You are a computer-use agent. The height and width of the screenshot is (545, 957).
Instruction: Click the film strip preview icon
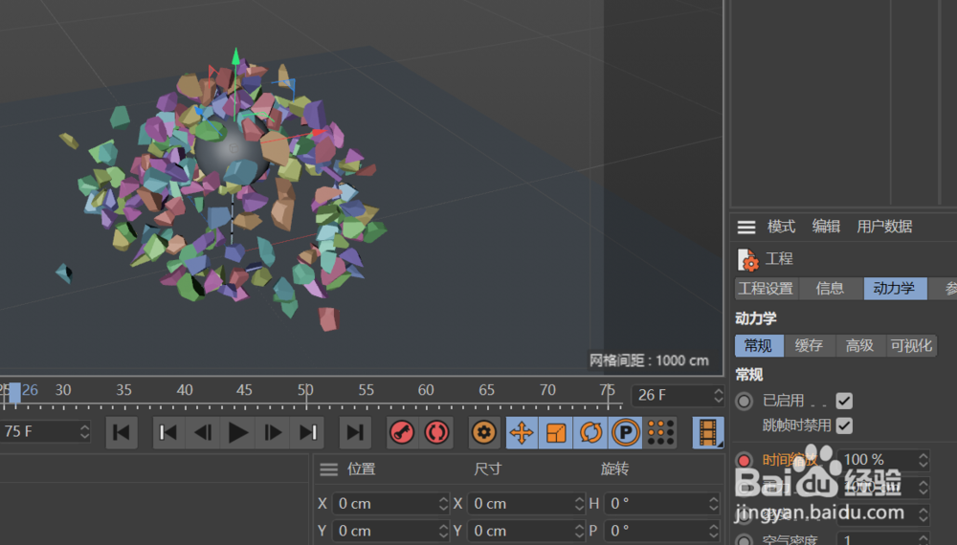708,433
